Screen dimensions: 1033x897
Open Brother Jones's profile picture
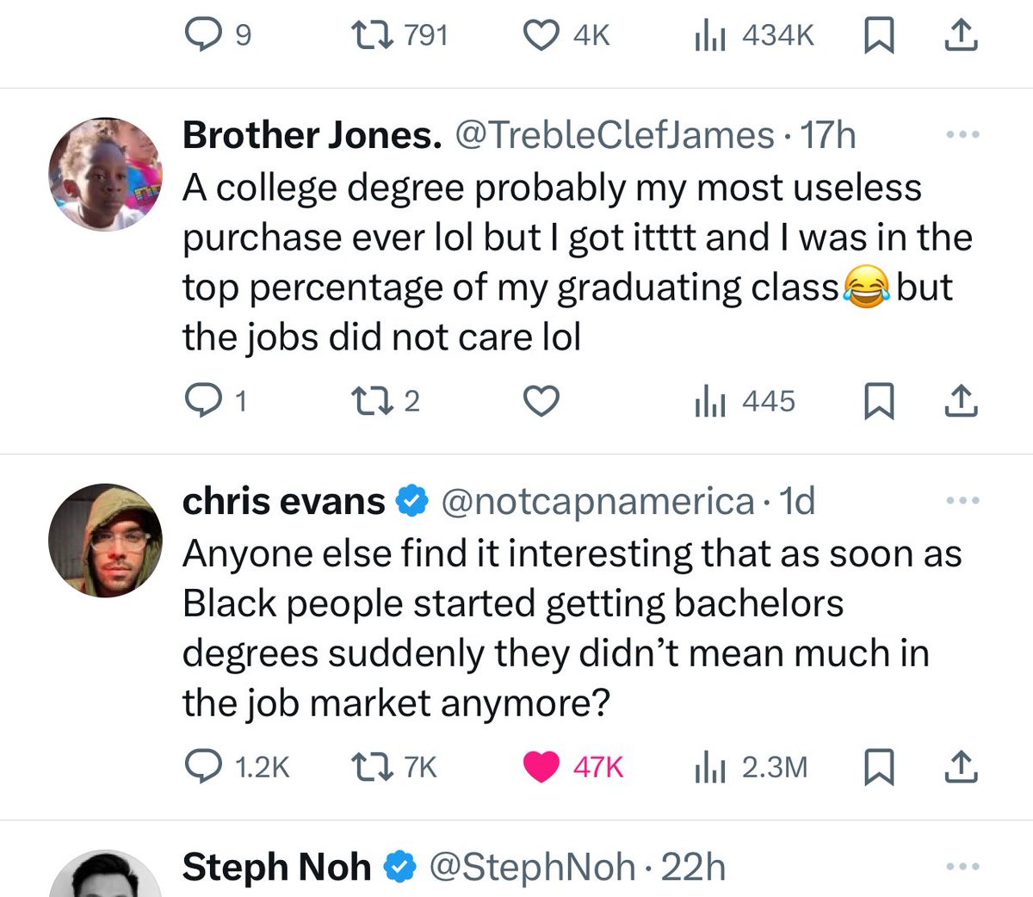point(105,174)
